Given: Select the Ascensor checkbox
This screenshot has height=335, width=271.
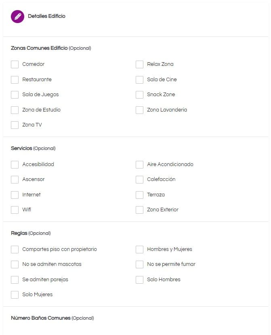Looking at the screenshot, I should 15,179.
